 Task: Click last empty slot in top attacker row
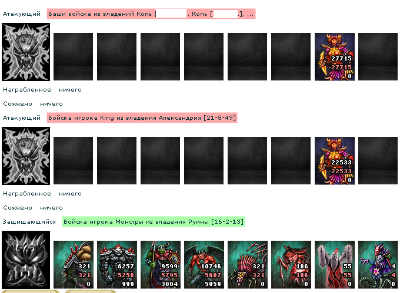pos(378,56)
